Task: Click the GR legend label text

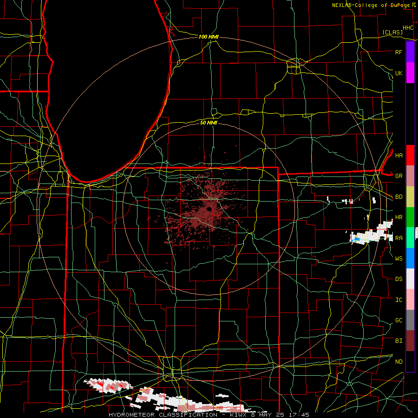Action: coord(398,176)
